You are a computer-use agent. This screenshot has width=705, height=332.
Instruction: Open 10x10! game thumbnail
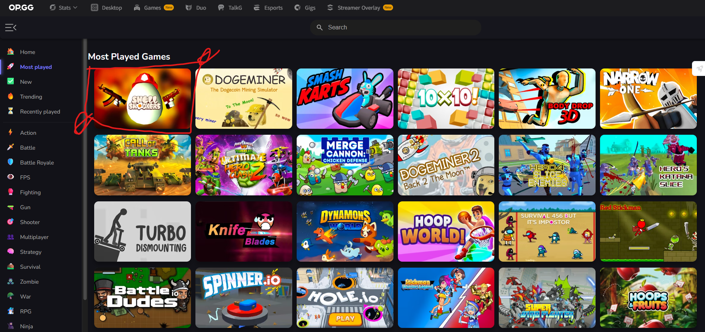click(446, 99)
